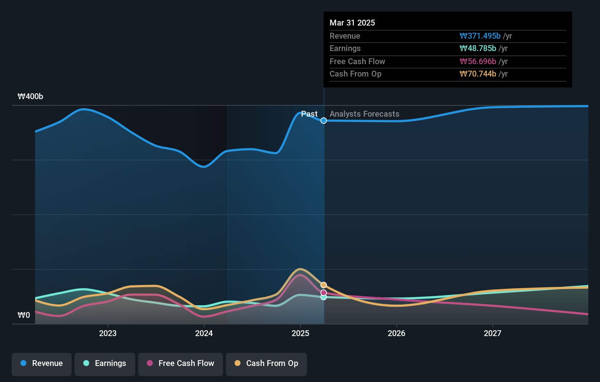Click the orange Cash From Op legend dot
This screenshot has height=382, width=600.
coord(238,363)
